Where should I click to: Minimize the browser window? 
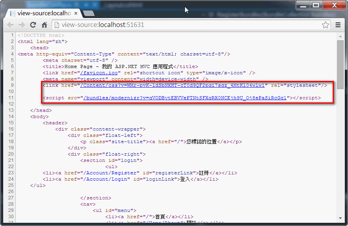click(x=303, y=5)
